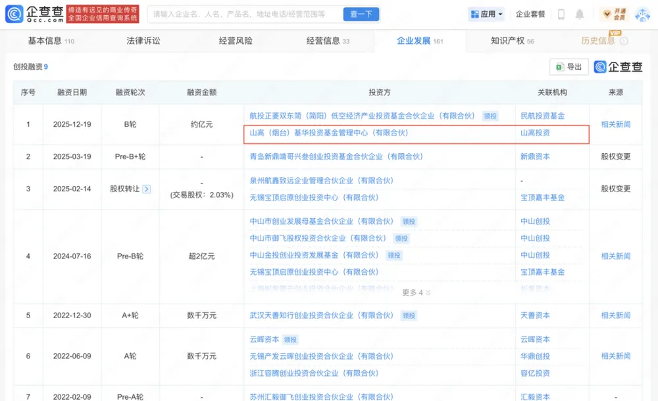Click the 企查查 logo near export
This screenshot has width=658, height=401.
click(x=618, y=66)
